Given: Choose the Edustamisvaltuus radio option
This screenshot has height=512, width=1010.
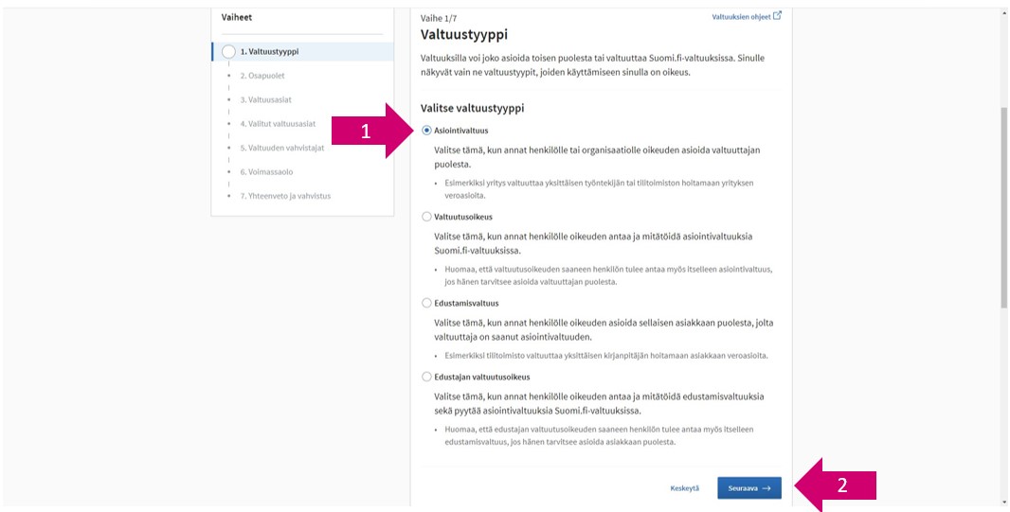Looking at the screenshot, I should 426,303.
